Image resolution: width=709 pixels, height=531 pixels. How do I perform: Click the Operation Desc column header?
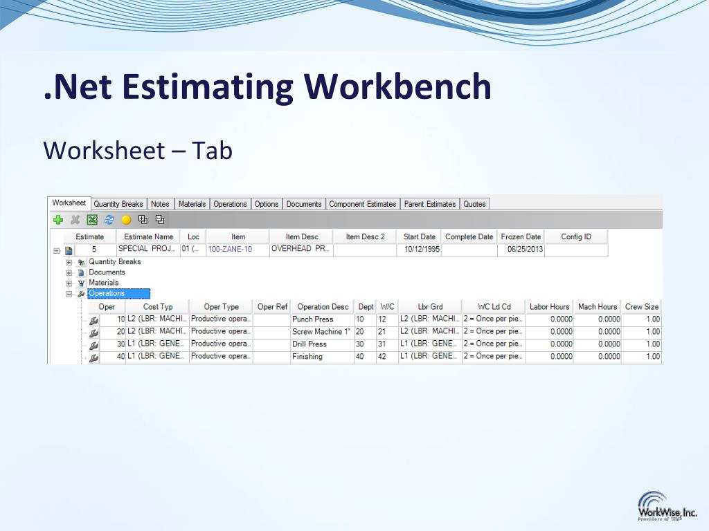(323, 306)
